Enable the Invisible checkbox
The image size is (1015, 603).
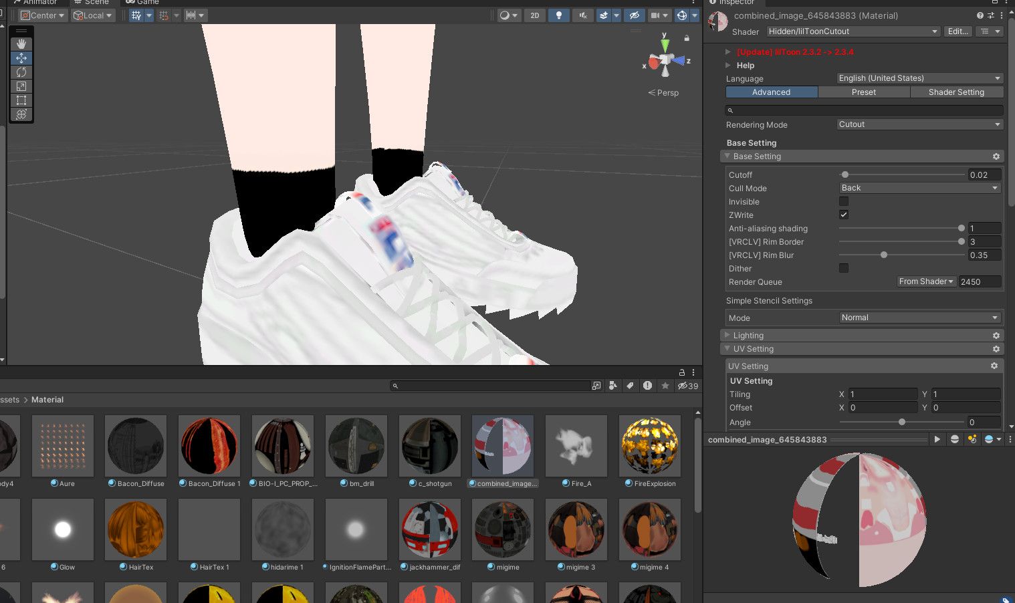844,201
